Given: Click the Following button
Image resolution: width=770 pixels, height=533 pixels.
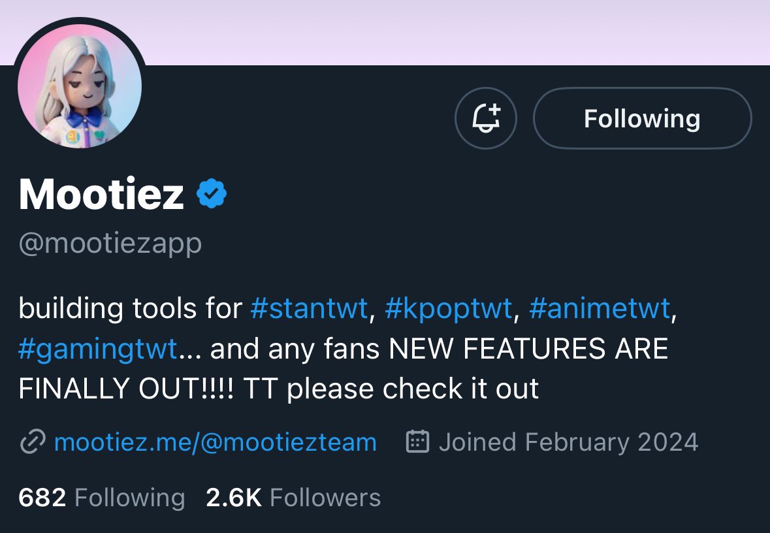Looking at the screenshot, I should [643, 118].
